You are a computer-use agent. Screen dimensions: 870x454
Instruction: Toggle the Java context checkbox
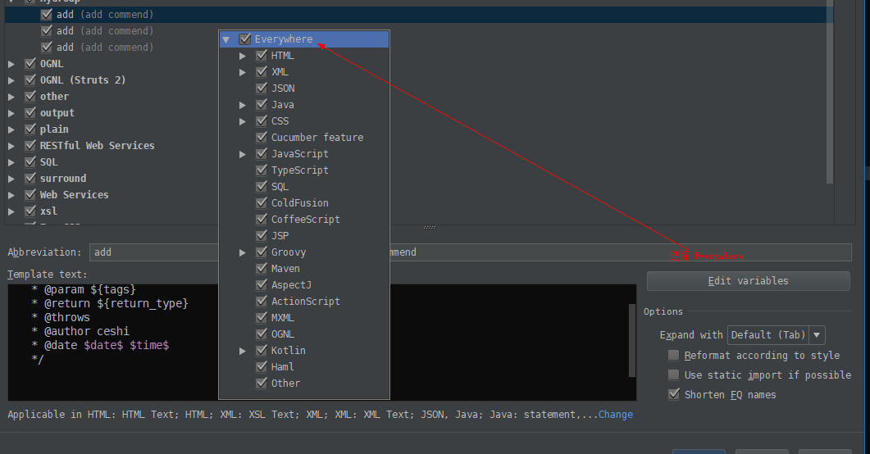tap(262, 105)
